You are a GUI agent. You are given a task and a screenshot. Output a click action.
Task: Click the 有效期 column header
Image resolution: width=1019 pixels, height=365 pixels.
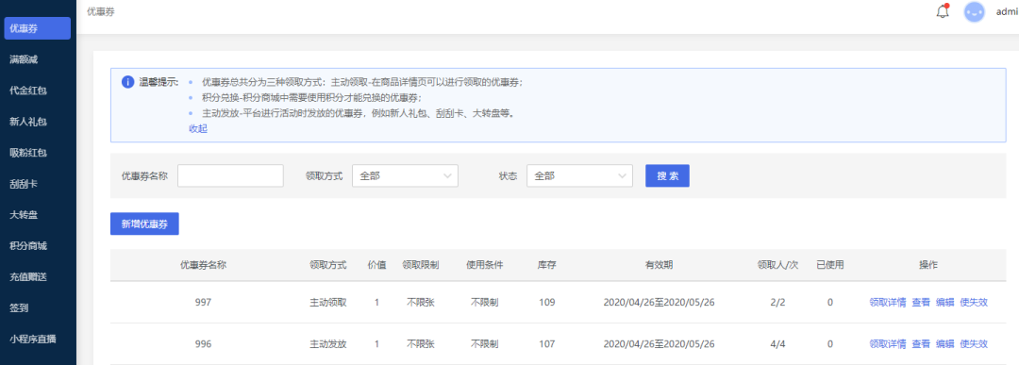click(x=659, y=265)
